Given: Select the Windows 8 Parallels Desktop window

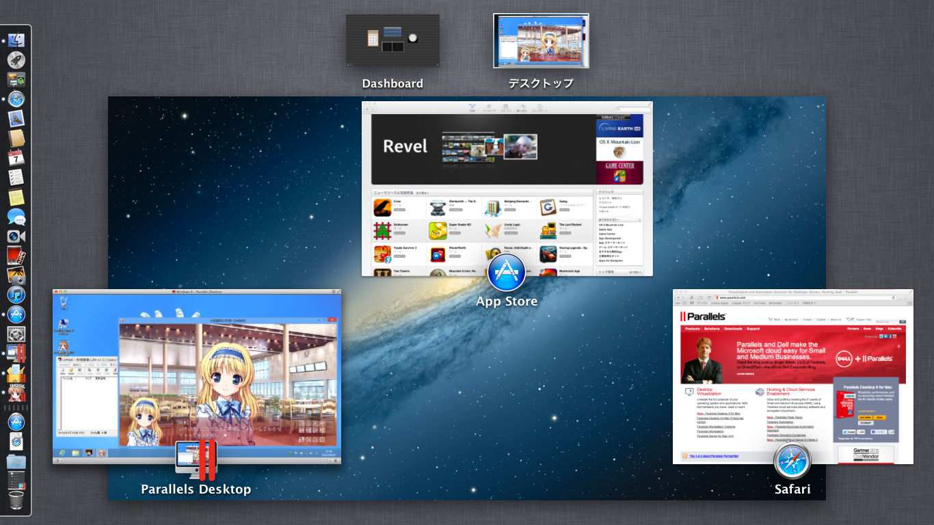Looking at the screenshot, I should 197,377.
